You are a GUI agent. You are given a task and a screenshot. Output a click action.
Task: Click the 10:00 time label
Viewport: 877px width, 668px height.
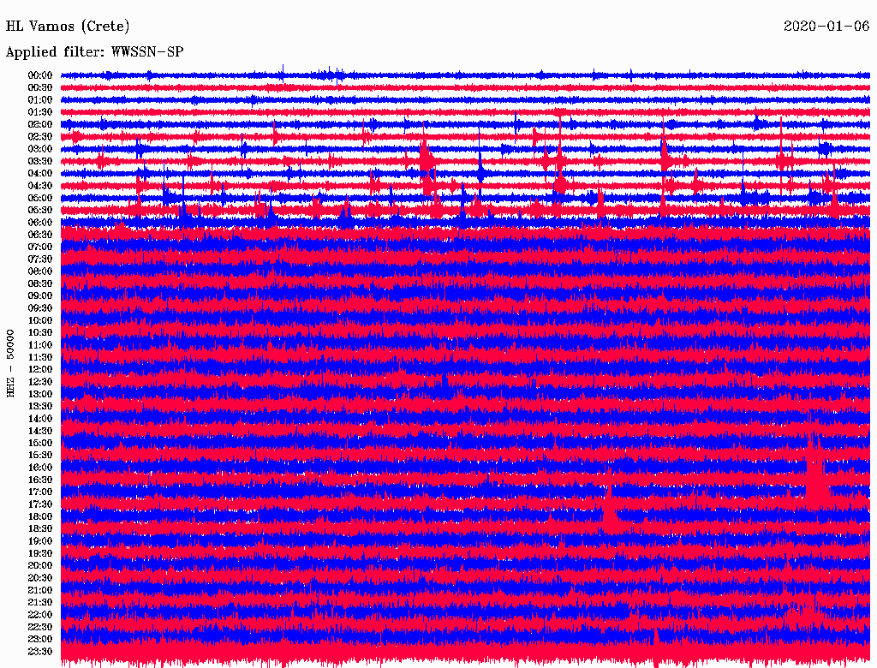click(x=40, y=320)
